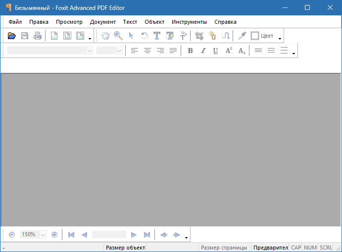The image size is (342, 252).
Task: Click the Print icon
Action: pos(38,36)
